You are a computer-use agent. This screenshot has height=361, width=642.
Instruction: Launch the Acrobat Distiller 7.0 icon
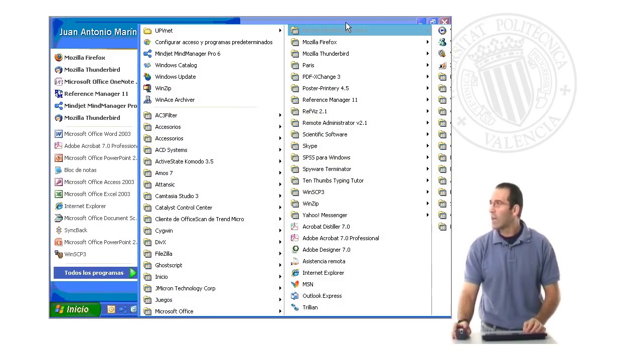(295, 227)
